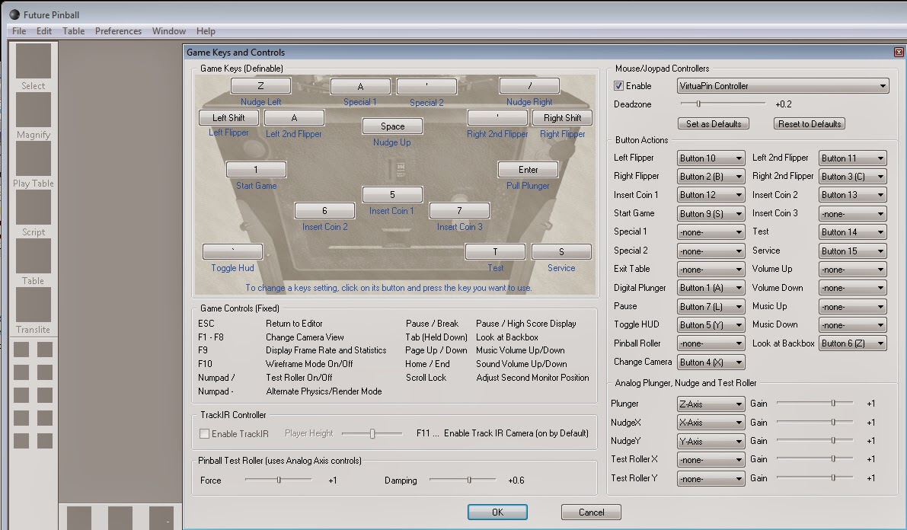Open the Preferences menu

click(x=118, y=31)
